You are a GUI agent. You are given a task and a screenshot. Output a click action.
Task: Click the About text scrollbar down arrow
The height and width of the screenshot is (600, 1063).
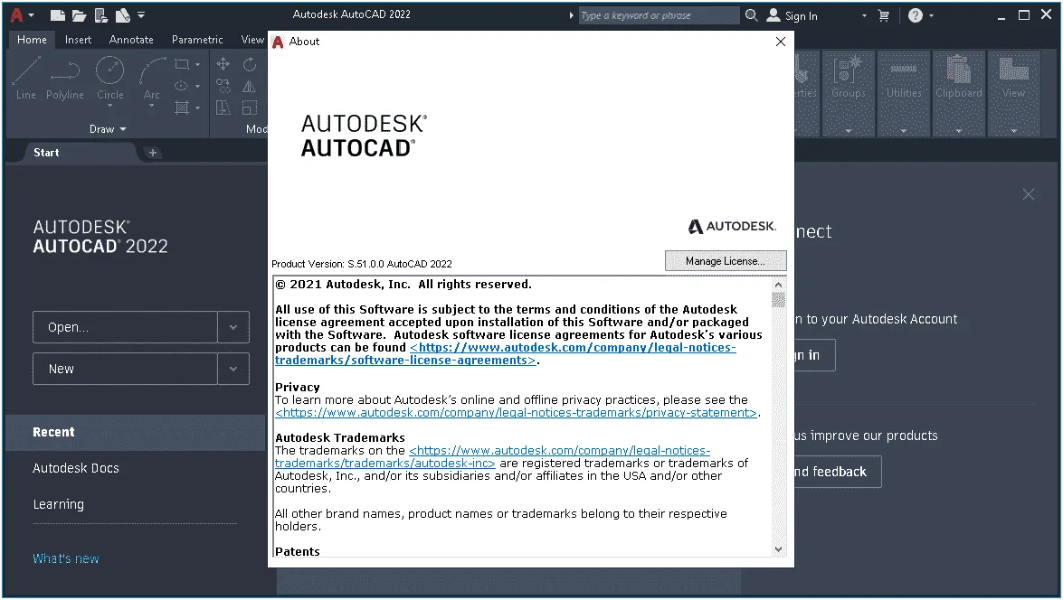[x=778, y=549]
